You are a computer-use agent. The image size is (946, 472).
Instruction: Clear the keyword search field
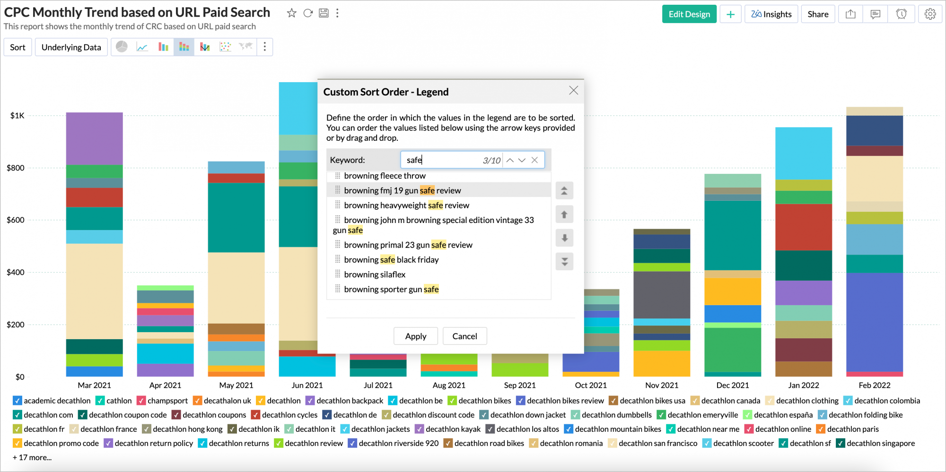point(534,160)
